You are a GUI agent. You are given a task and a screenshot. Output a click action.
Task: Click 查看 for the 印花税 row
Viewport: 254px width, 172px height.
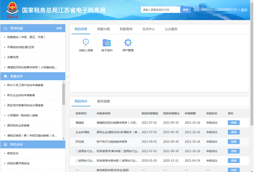click(234, 142)
